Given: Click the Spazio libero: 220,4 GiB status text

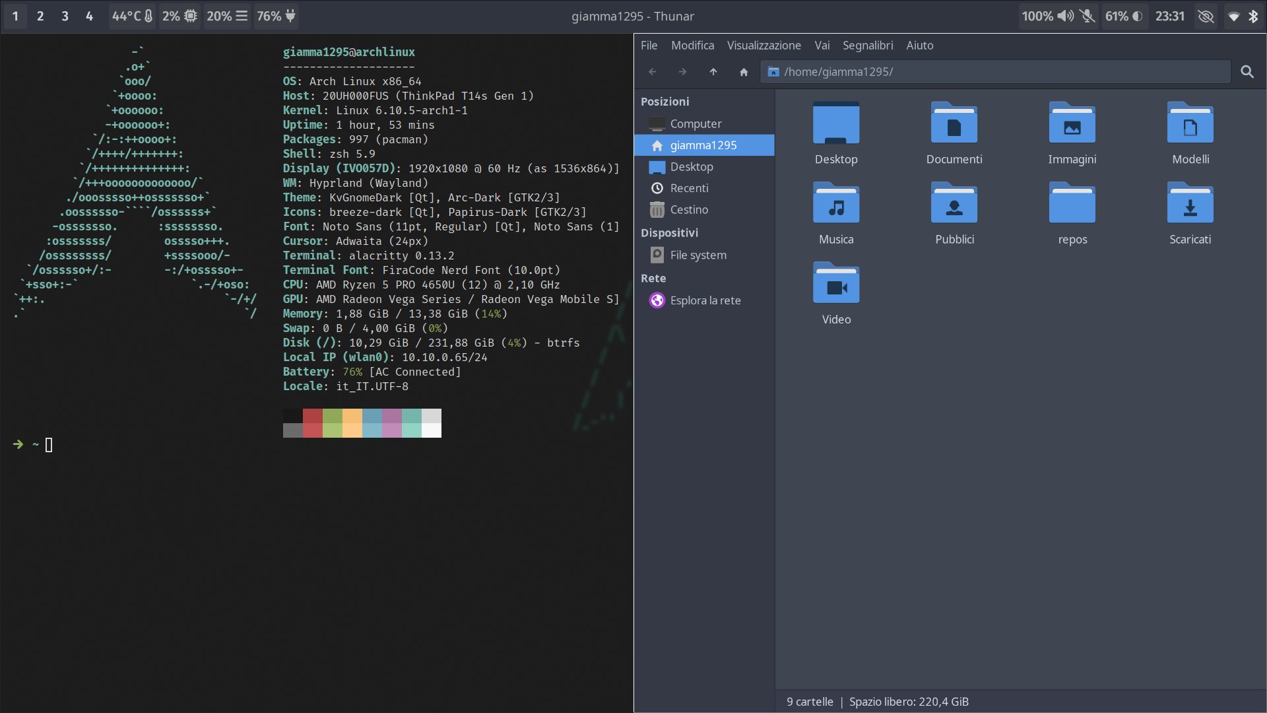Looking at the screenshot, I should pos(909,702).
